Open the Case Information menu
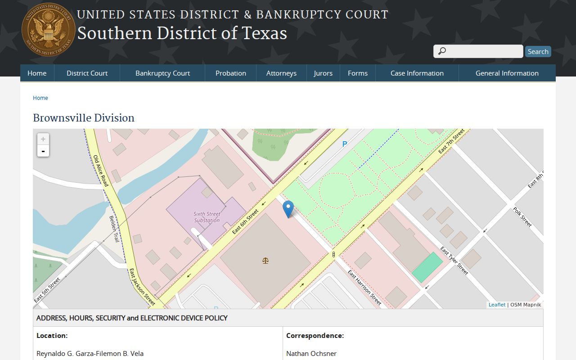This screenshot has width=576, height=360. coord(417,73)
